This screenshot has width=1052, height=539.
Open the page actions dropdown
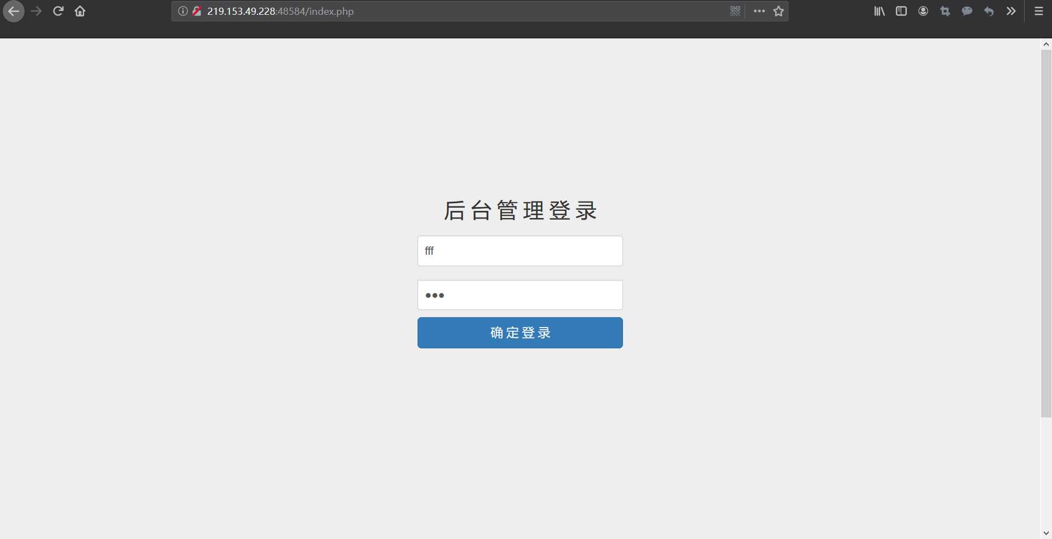759,11
